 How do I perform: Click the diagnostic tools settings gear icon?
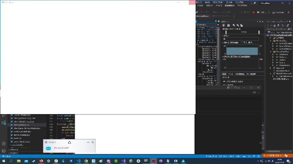224,25
